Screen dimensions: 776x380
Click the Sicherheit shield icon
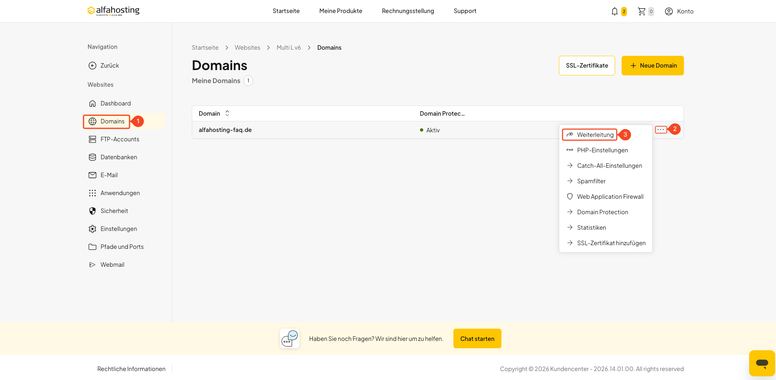(x=92, y=211)
